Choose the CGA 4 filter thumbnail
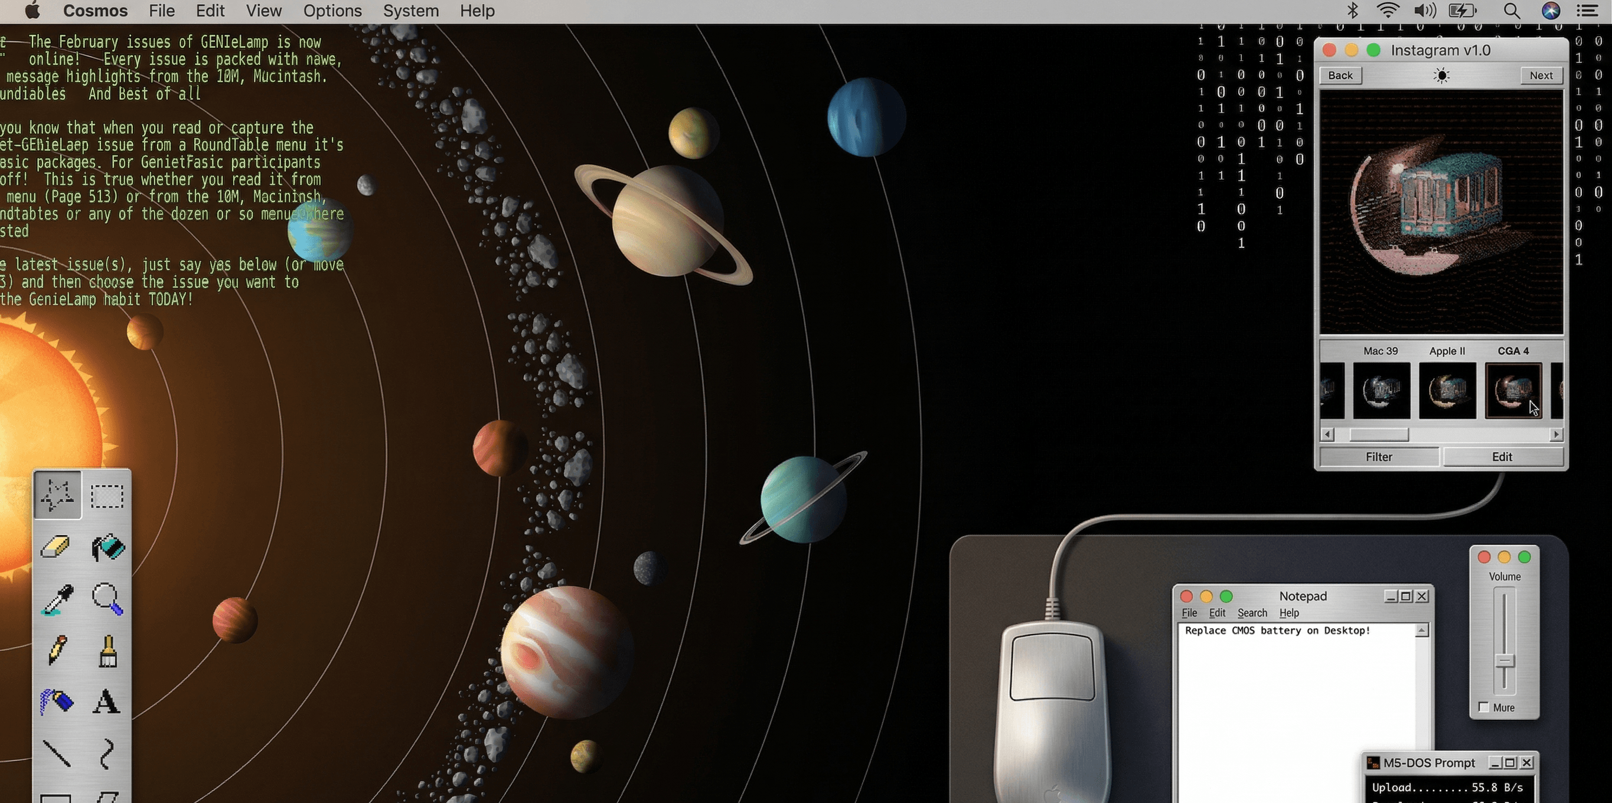This screenshot has width=1612, height=803. pyautogui.click(x=1513, y=390)
